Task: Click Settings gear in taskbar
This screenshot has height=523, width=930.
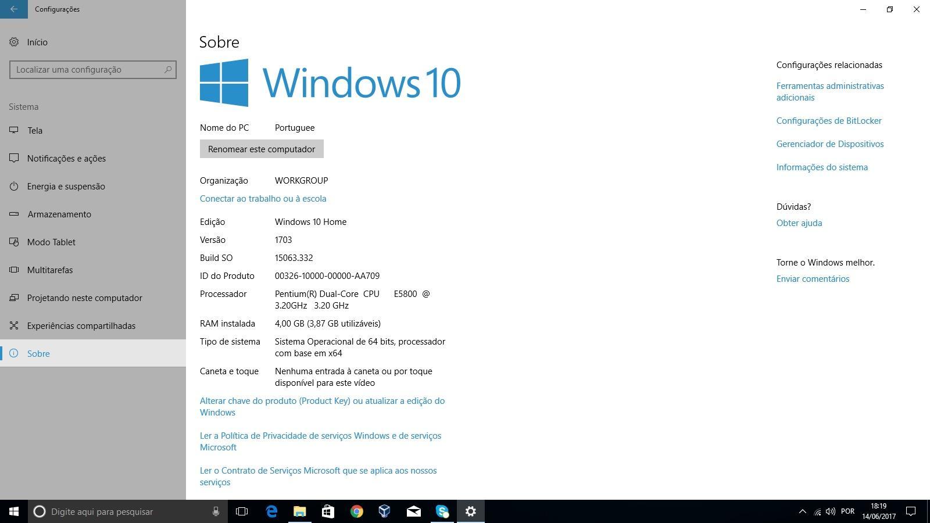Action: tap(471, 511)
